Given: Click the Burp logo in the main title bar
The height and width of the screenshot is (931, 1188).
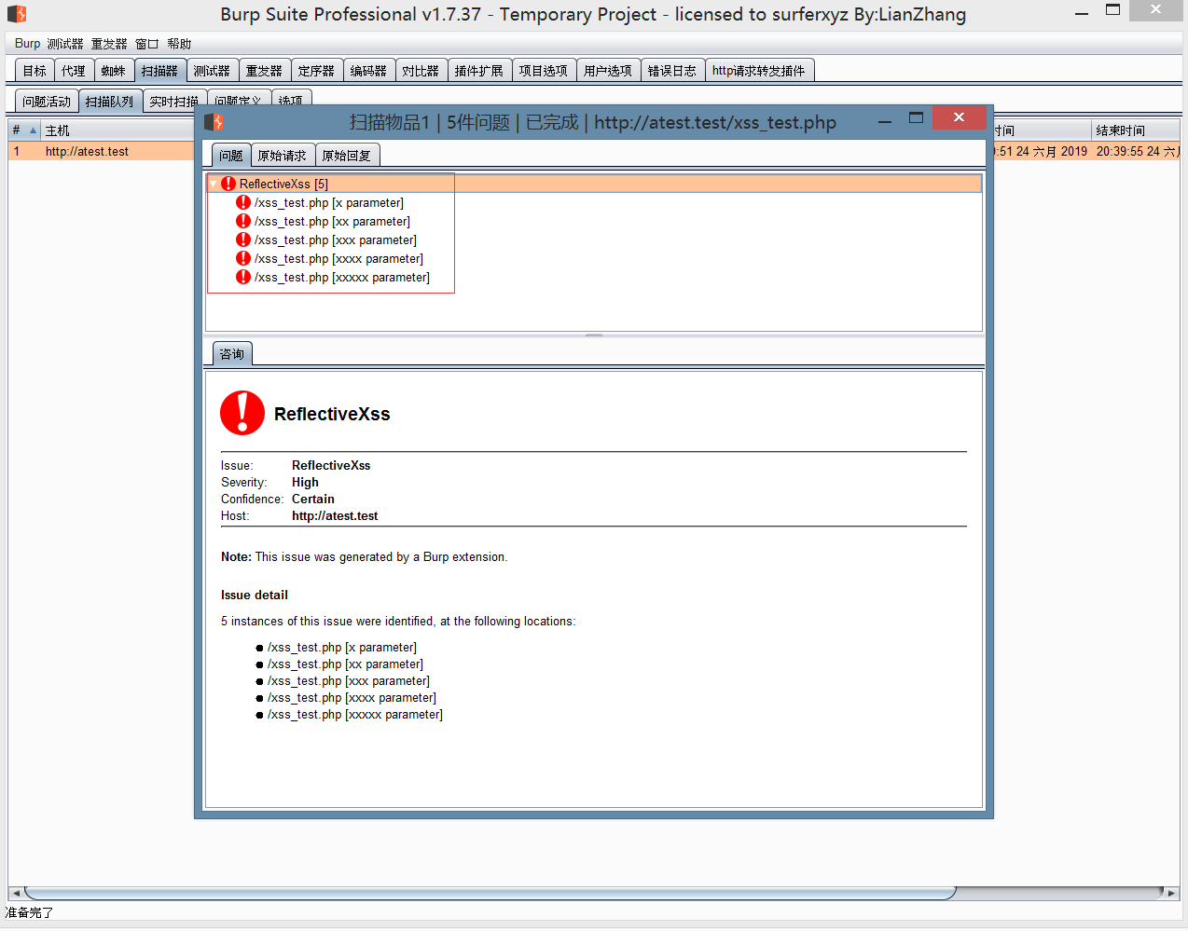Looking at the screenshot, I should pyautogui.click(x=17, y=14).
